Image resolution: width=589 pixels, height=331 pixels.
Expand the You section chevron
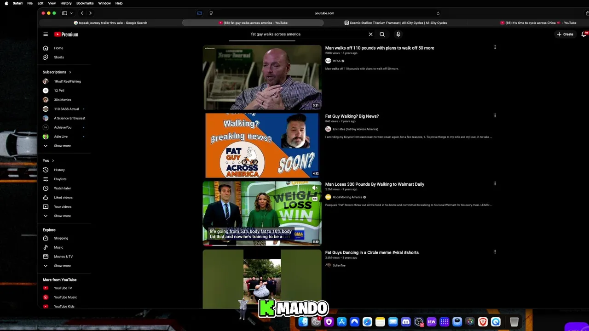[x=53, y=160]
